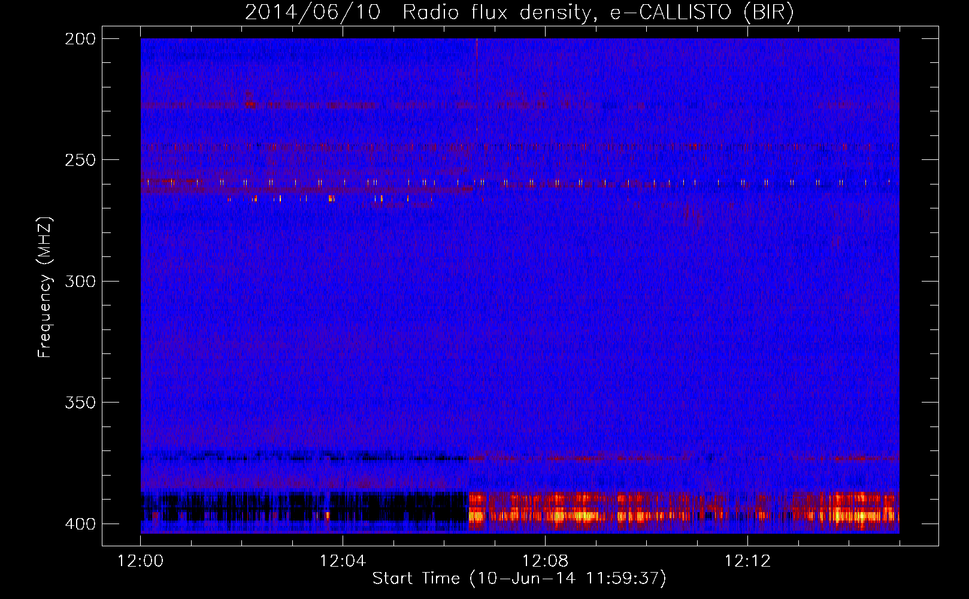Image resolution: width=969 pixels, height=599 pixels.
Task: Click the 12:08 time tick label
Action: coord(545,561)
